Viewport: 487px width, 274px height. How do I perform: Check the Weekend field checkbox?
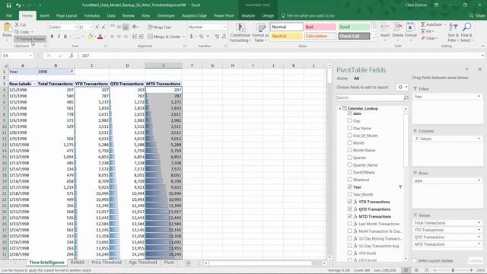click(350, 180)
